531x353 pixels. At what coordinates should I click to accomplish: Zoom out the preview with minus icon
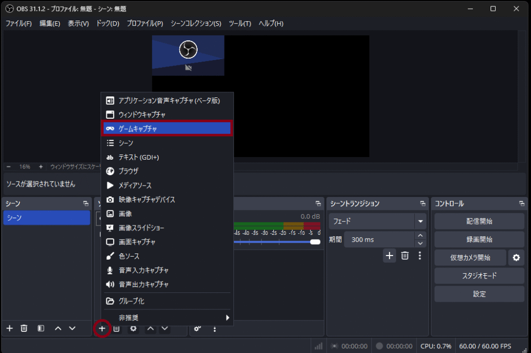click(x=9, y=166)
